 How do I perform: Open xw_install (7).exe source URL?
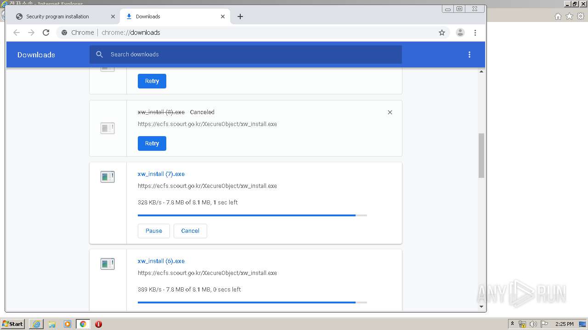click(x=207, y=186)
